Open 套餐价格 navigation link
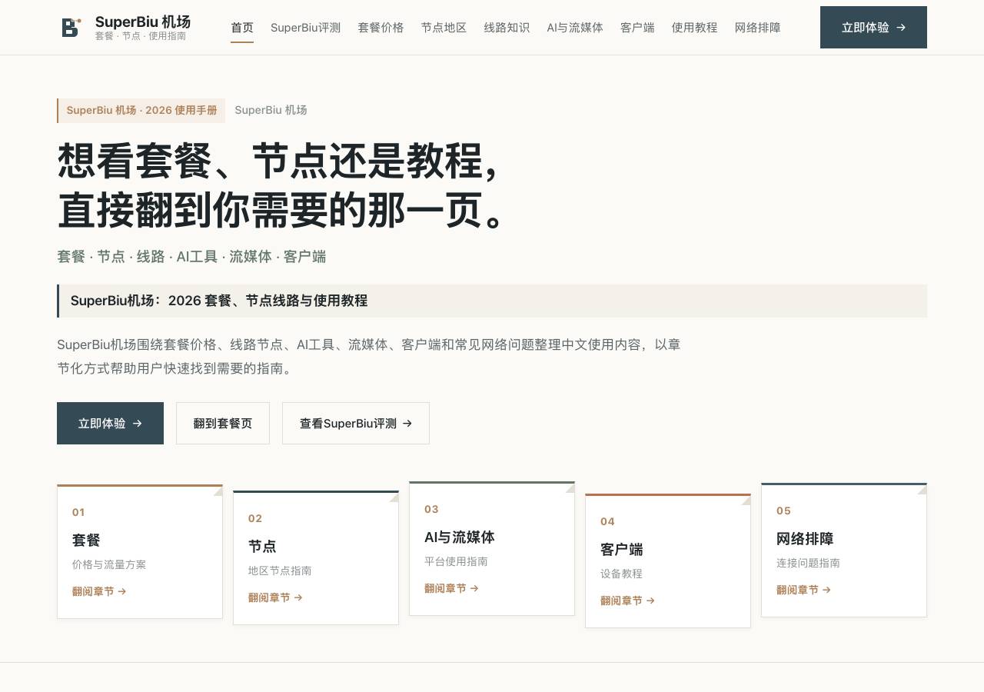This screenshot has width=984, height=692. 381,28
